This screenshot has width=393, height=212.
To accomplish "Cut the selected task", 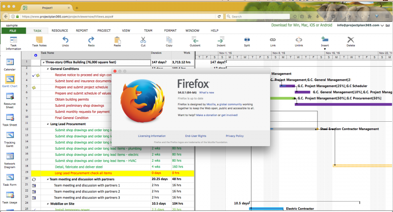I will [143, 41].
